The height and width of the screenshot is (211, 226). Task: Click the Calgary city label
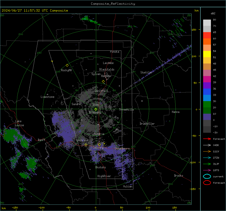coord(98,148)
